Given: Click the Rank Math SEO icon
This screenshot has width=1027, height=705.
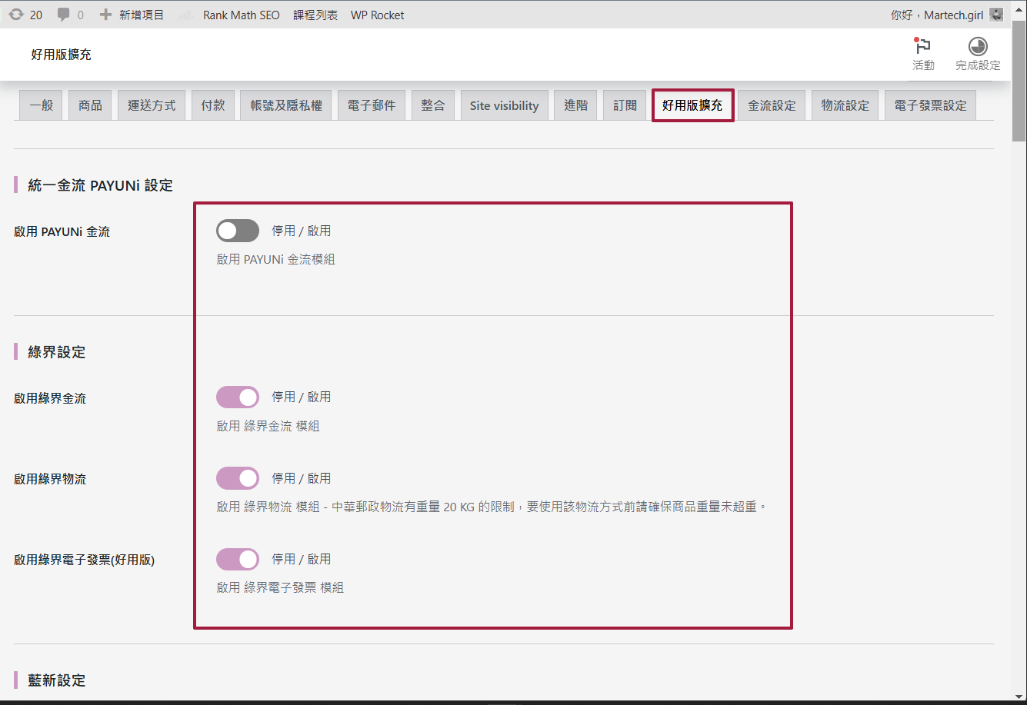Looking at the screenshot, I should point(185,15).
